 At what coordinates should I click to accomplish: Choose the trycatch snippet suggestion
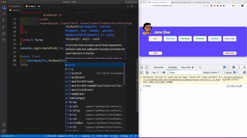[x=95, y=73]
